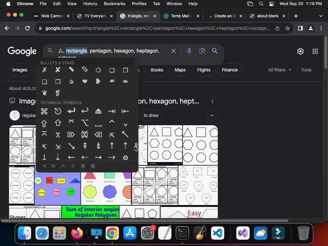Expand more suggestion chips with chevron
Screen dimensions: 328x246
coord(212,115)
